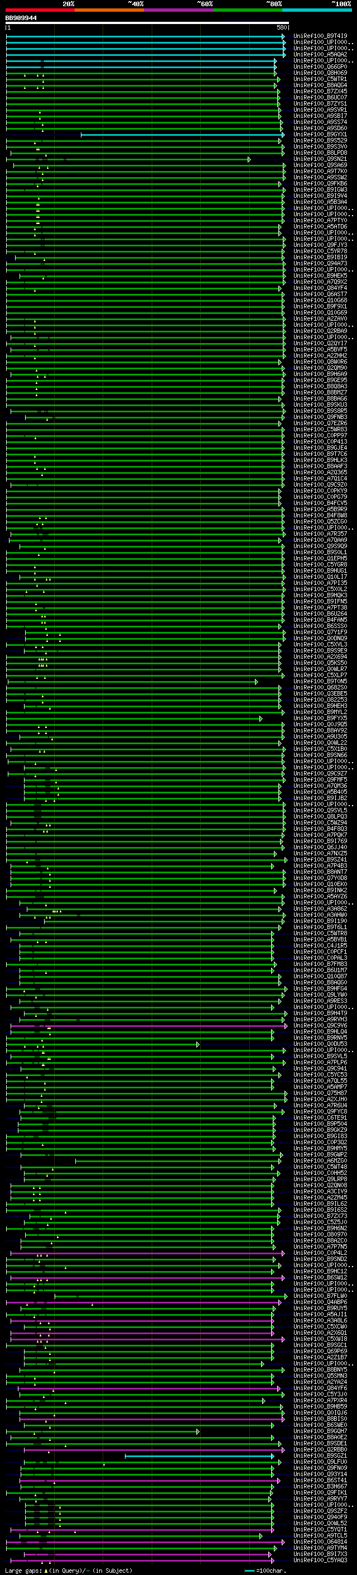
Task: Open hit UniRef100_B9HEK5
Action: click(320, 276)
